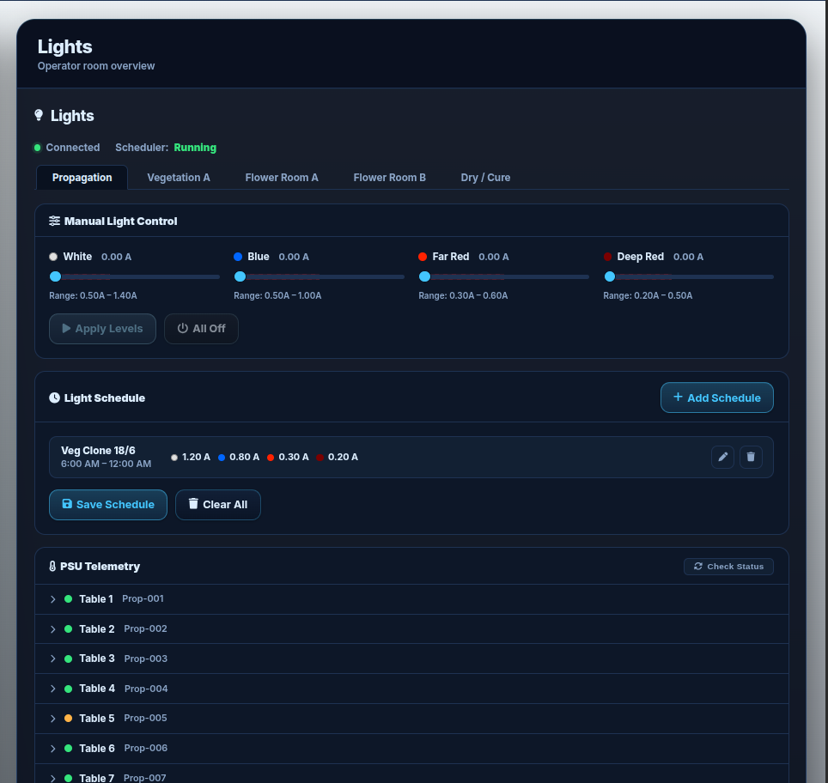Expand the Table 4 telemetry row
828x783 pixels.
tap(52, 689)
